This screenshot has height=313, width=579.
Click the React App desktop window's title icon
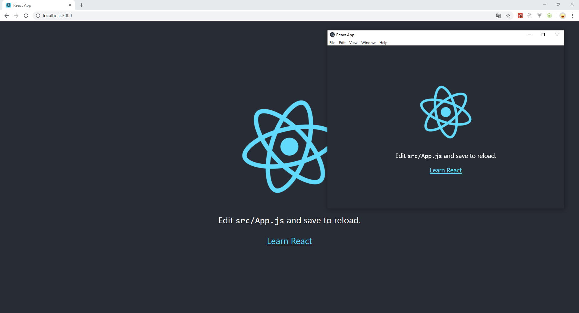tap(332, 35)
